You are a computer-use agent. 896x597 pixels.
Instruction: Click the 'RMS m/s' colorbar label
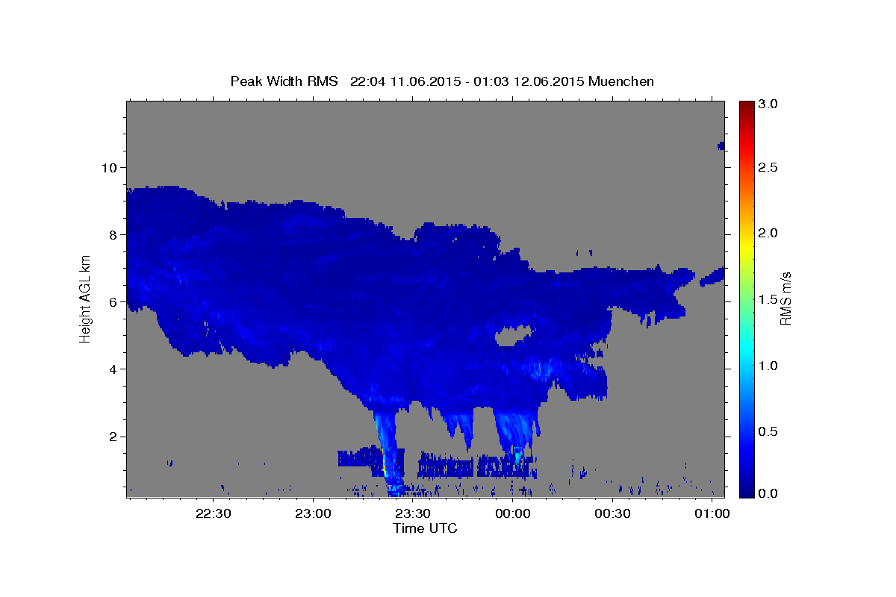pyautogui.click(x=785, y=299)
